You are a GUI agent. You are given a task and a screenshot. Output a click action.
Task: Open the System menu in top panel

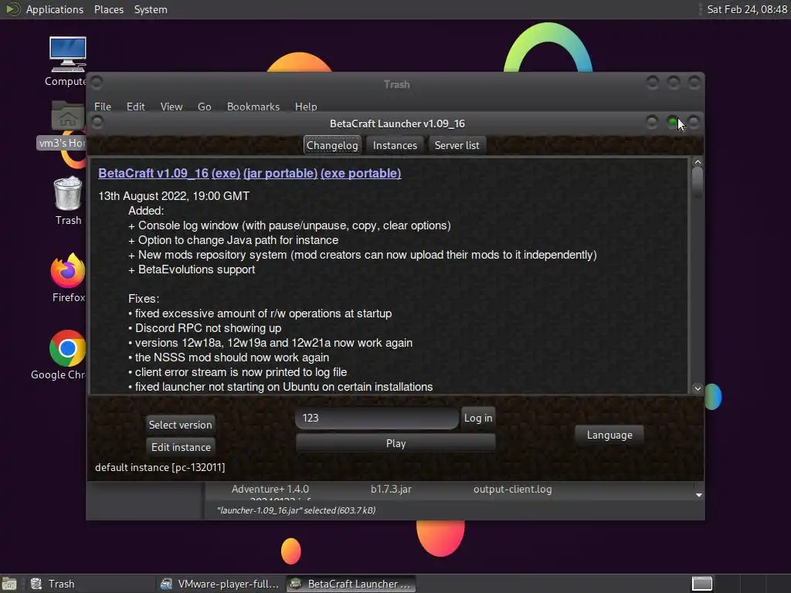[x=151, y=9]
